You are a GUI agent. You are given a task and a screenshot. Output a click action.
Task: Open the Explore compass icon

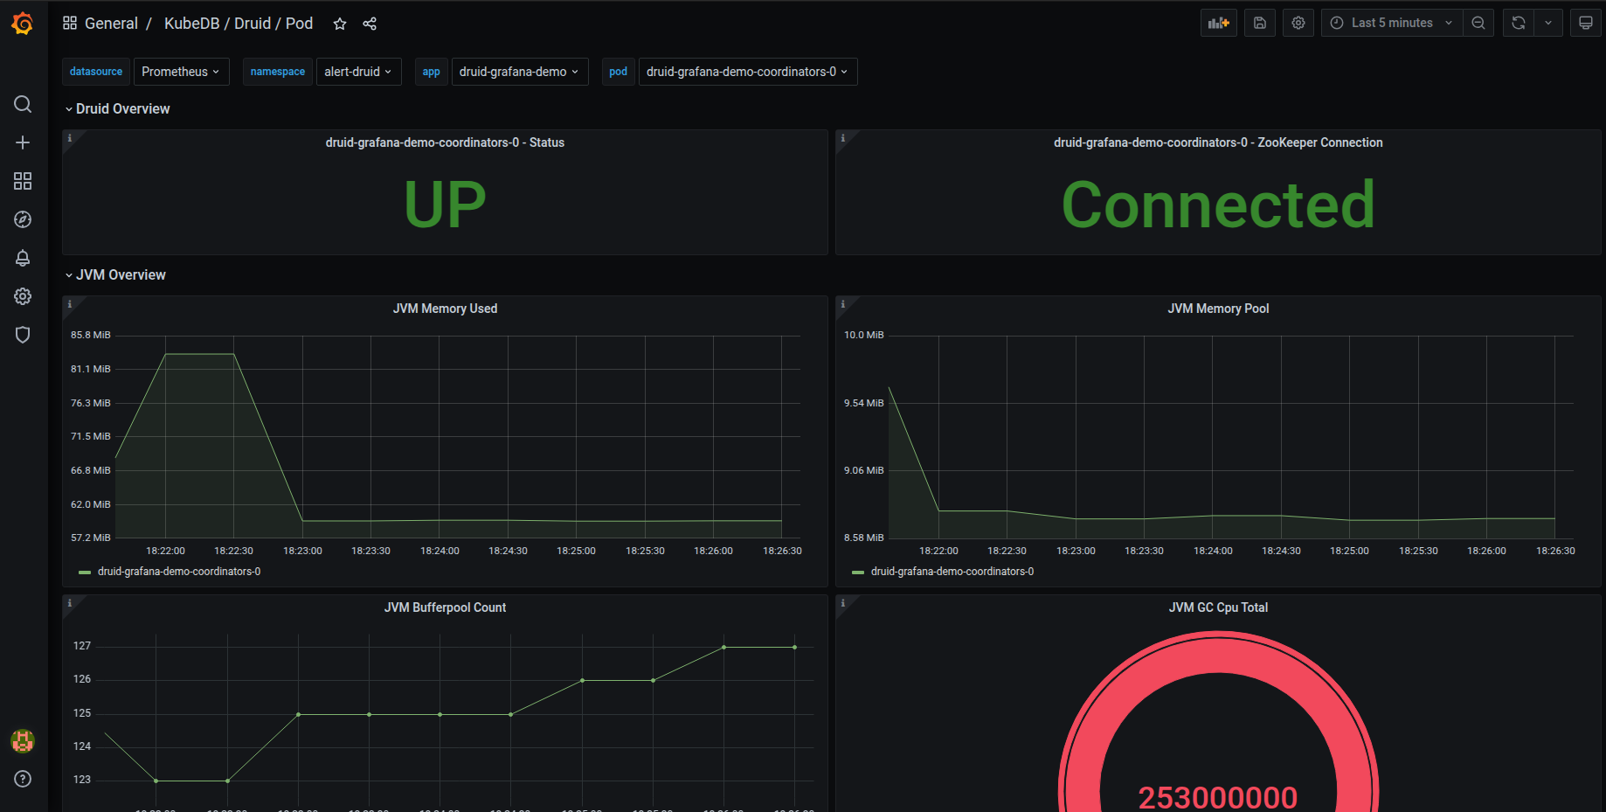coord(23,219)
